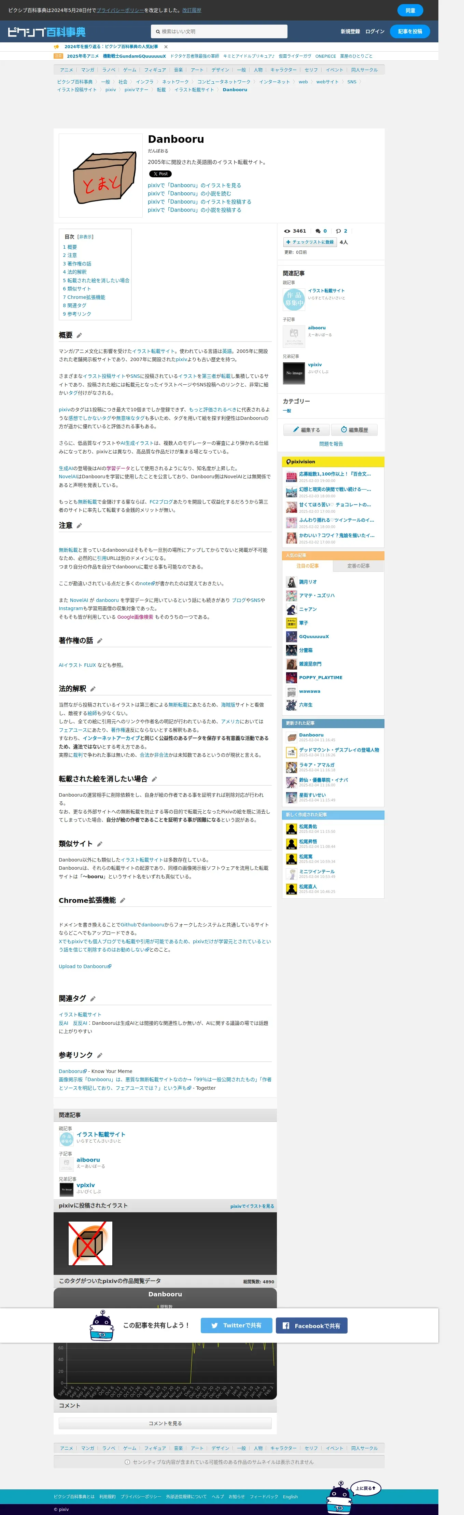Share article with Facebookで共有 button
The width and height of the screenshot is (464, 1515).
(312, 1326)
